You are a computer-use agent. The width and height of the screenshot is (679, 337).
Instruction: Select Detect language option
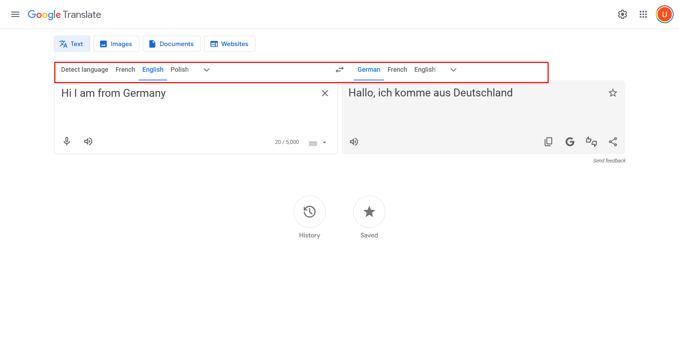[84, 70]
